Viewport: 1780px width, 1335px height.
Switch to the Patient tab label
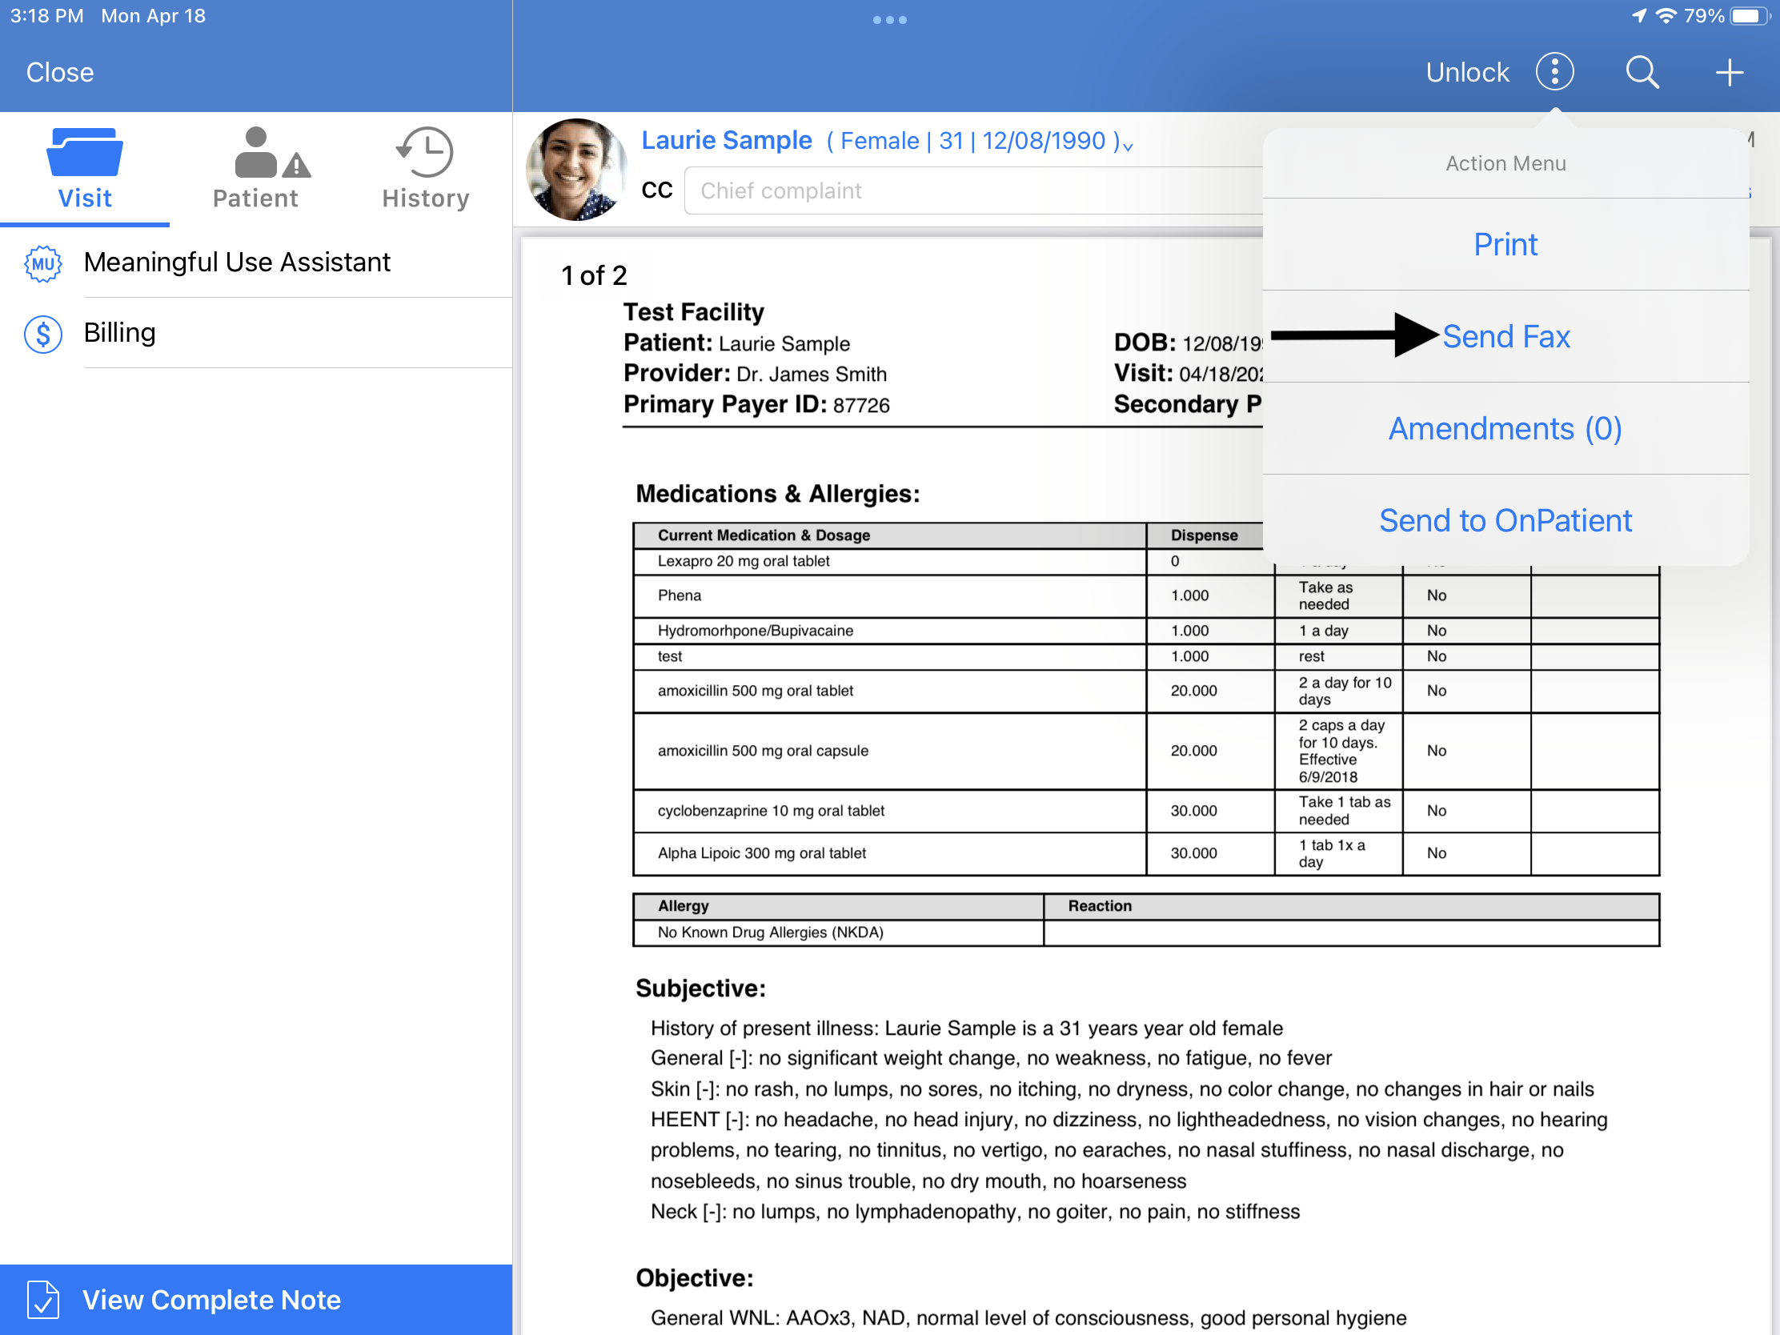255,198
